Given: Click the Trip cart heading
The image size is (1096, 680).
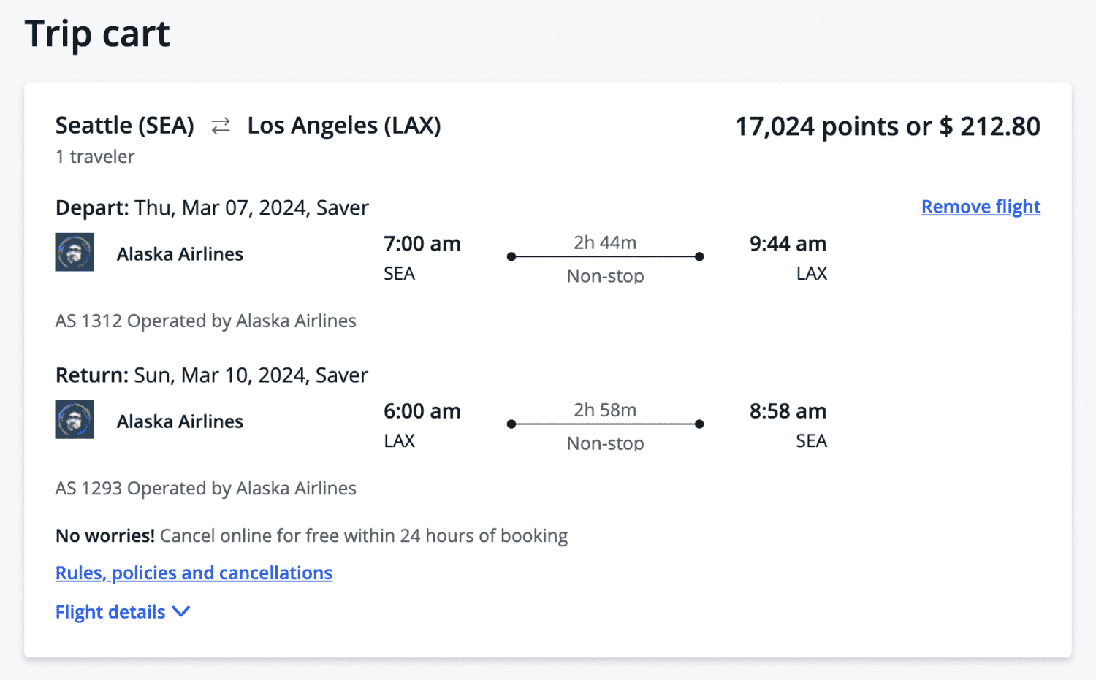Looking at the screenshot, I should (97, 33).
